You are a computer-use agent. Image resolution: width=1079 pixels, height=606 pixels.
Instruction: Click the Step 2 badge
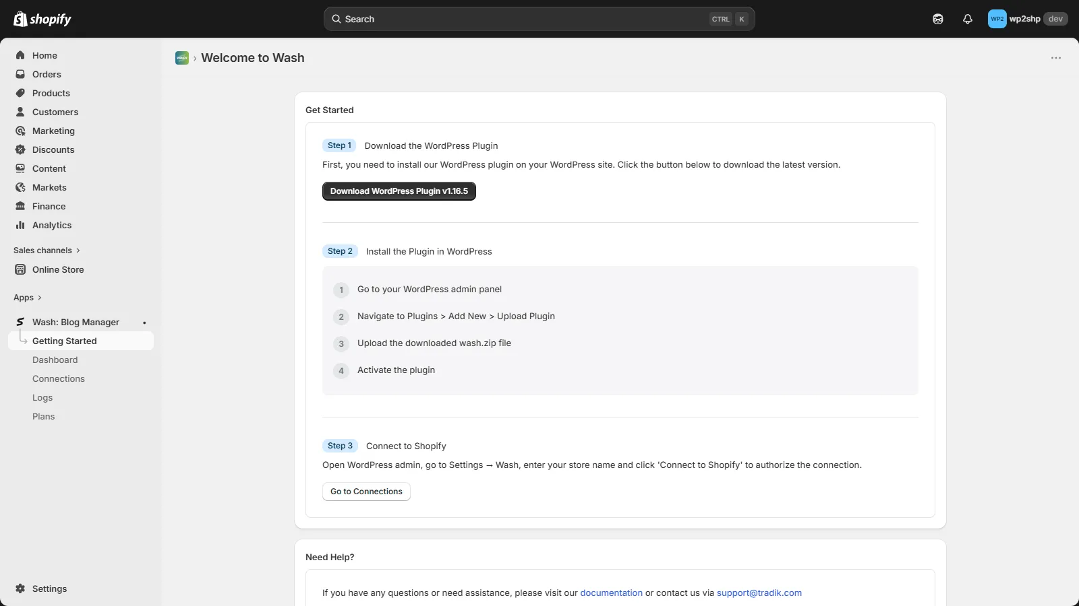click(x=340, y=251)
